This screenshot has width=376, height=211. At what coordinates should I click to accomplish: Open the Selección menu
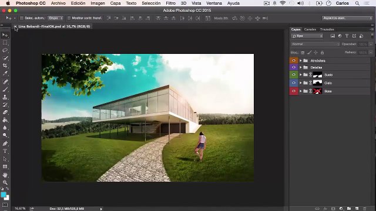151,4
